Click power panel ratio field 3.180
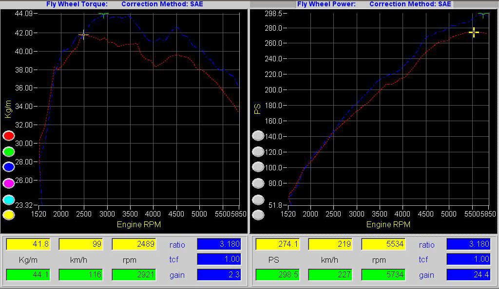Viewport: 499px width, 289px height. [468, 244]
